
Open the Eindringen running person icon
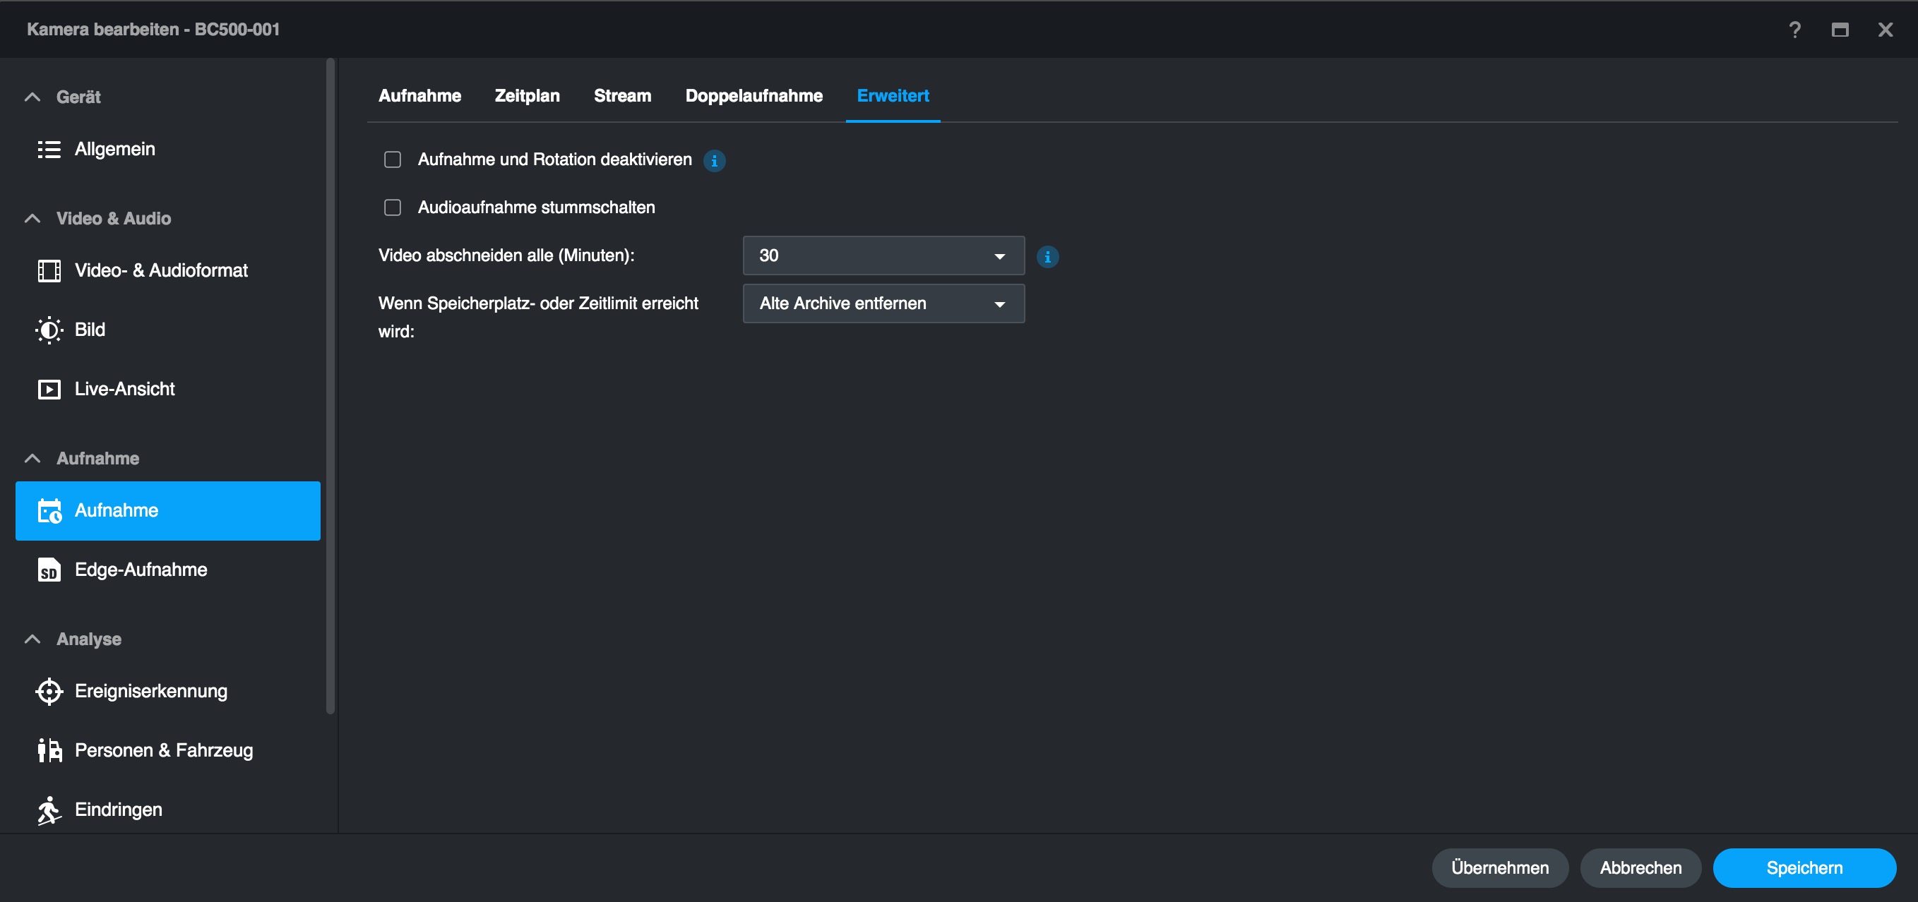click(x=49, y=810)
